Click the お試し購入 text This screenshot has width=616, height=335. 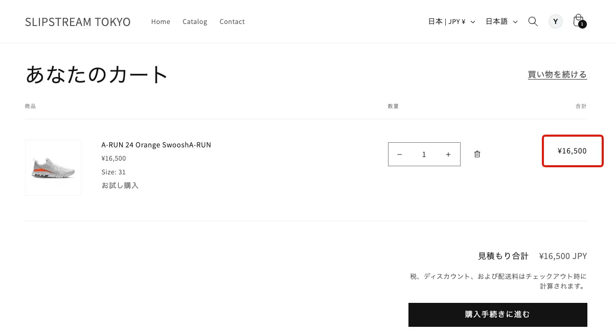click(x=120, y=185)
